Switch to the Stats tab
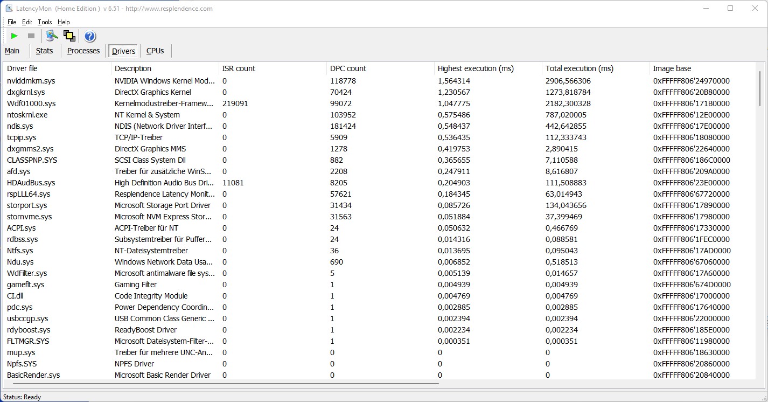The width and height of the screenshot is (768, 402). (x=45, y=51)
